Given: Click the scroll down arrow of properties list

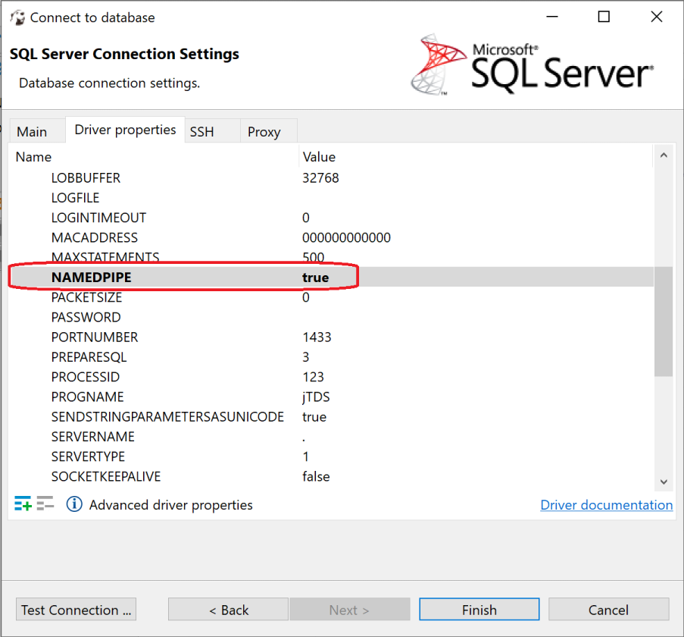Looking at the screenshot, I should coord(664,482).
